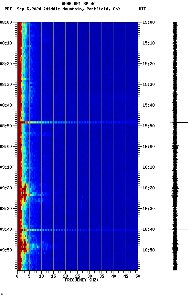Image resolution: width=190 pixels, height=298 pixels.
Task: Click the 15:10 UTC time label
Action: point(148,43)
